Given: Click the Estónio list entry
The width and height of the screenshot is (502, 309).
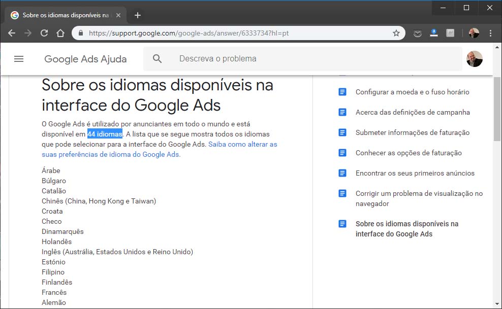Looking at the screenshot, I should pyautogui.click(x=53, y=262).
